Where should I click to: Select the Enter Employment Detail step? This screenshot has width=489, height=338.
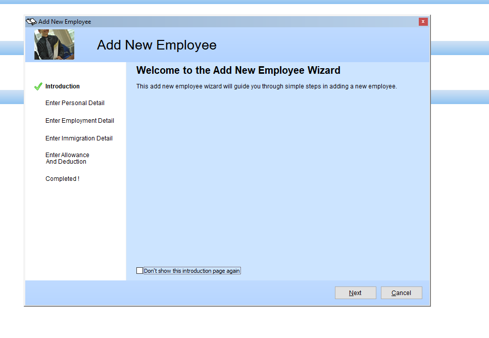(x=79, y=120)
